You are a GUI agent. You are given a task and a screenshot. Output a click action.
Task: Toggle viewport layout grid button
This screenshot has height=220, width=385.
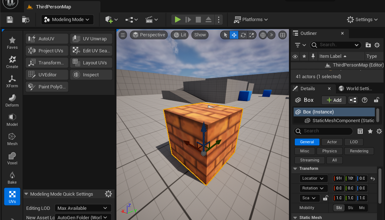point(283,35)
